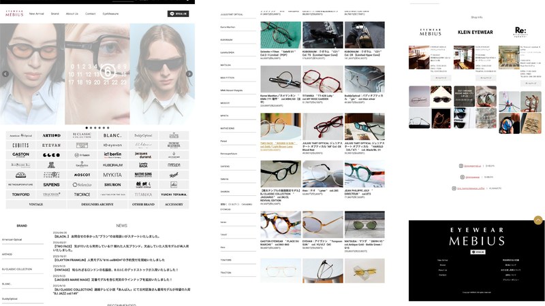Open the JACQUES MARIE MAGE news item
The width and height of the screenshot is (545, 306).
(x=112, y=279)
